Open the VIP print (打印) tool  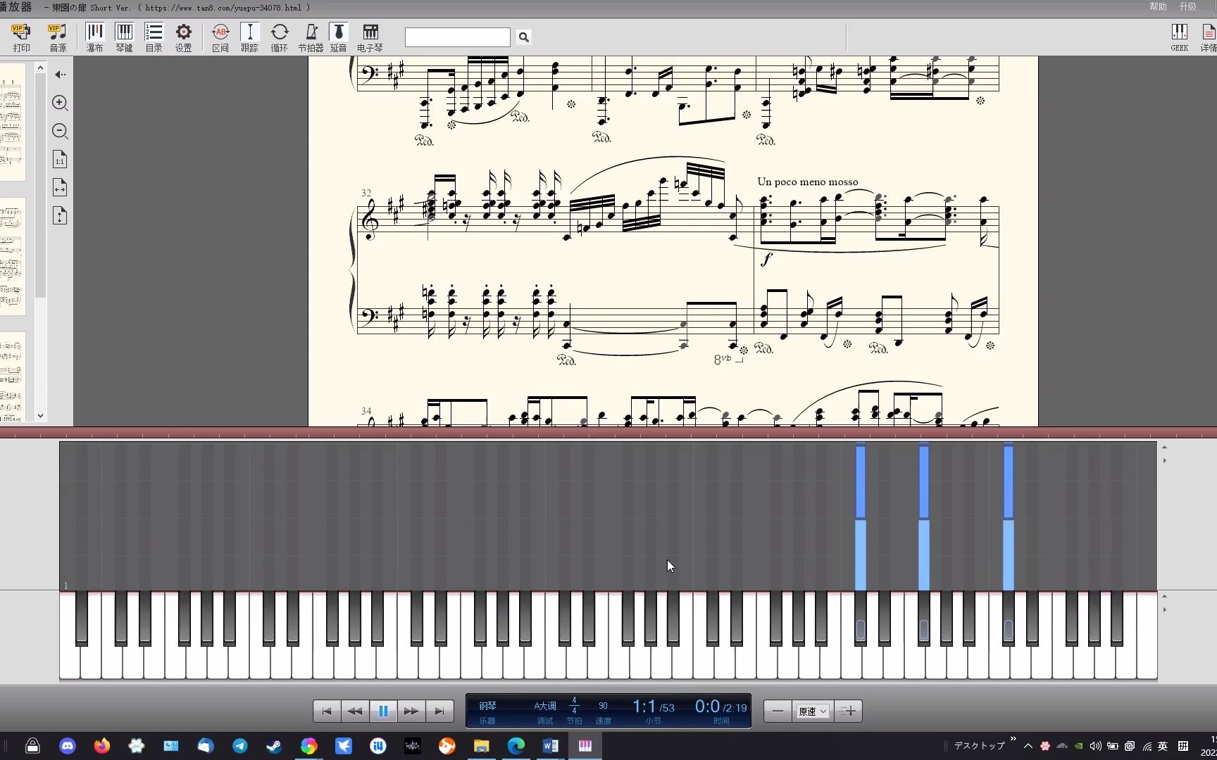point(21,37)
